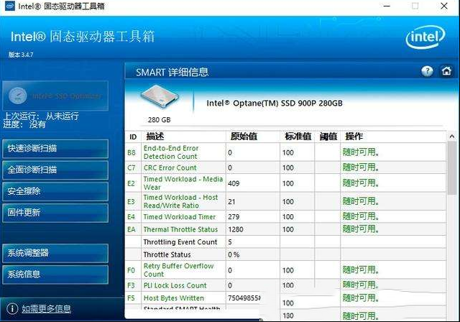Open 固件更新 firmware update
The image size is (460, 322).
click(55, 213)
